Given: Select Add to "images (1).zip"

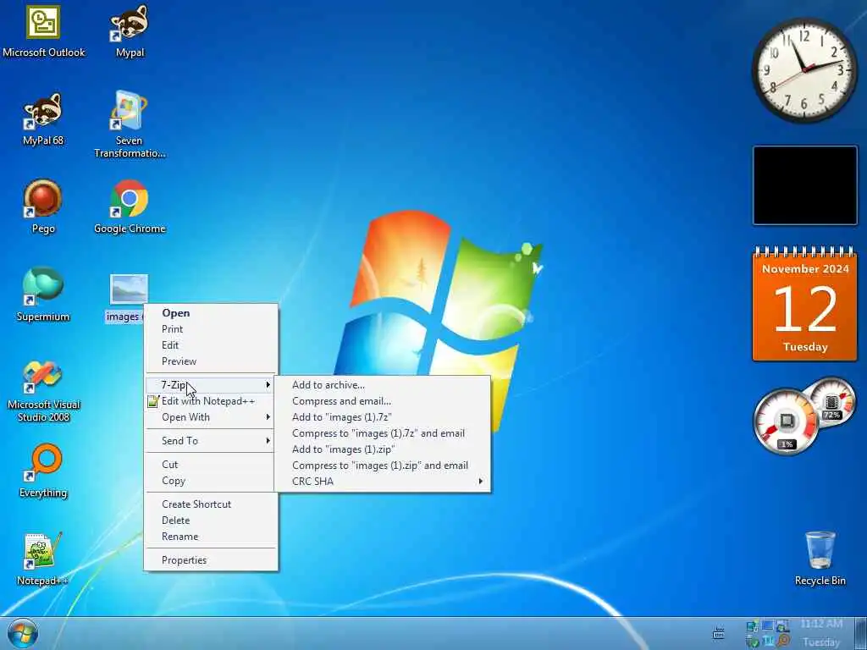Looking at the screenshot, I should [382, 449].
